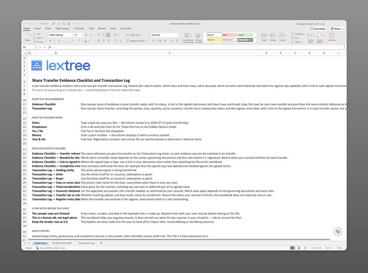Open the Formulas ribbon tab
The image size is (368, 273).
point(79,28)
